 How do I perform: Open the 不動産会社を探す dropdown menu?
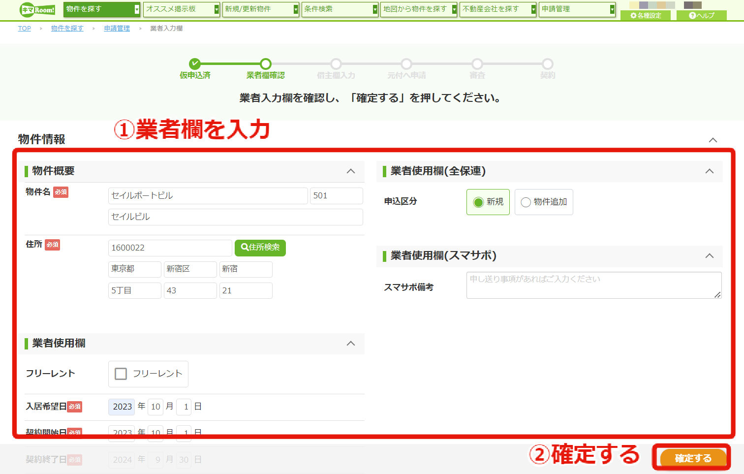[498, 9]
